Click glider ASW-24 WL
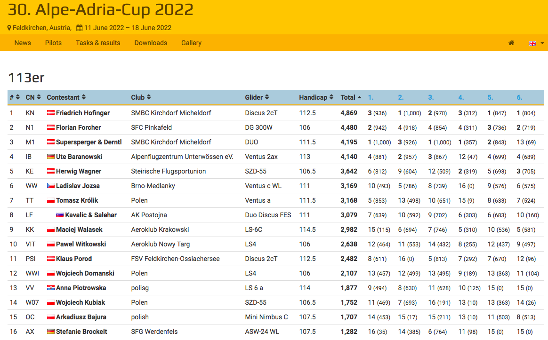This screenshot has height=340, width=548. coord(262,331)
